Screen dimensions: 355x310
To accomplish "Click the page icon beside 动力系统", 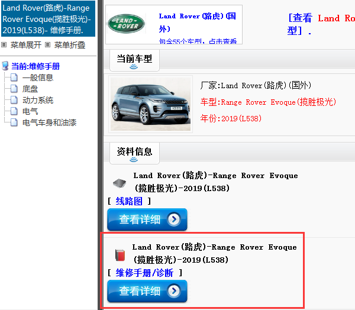I will point(14,100).
